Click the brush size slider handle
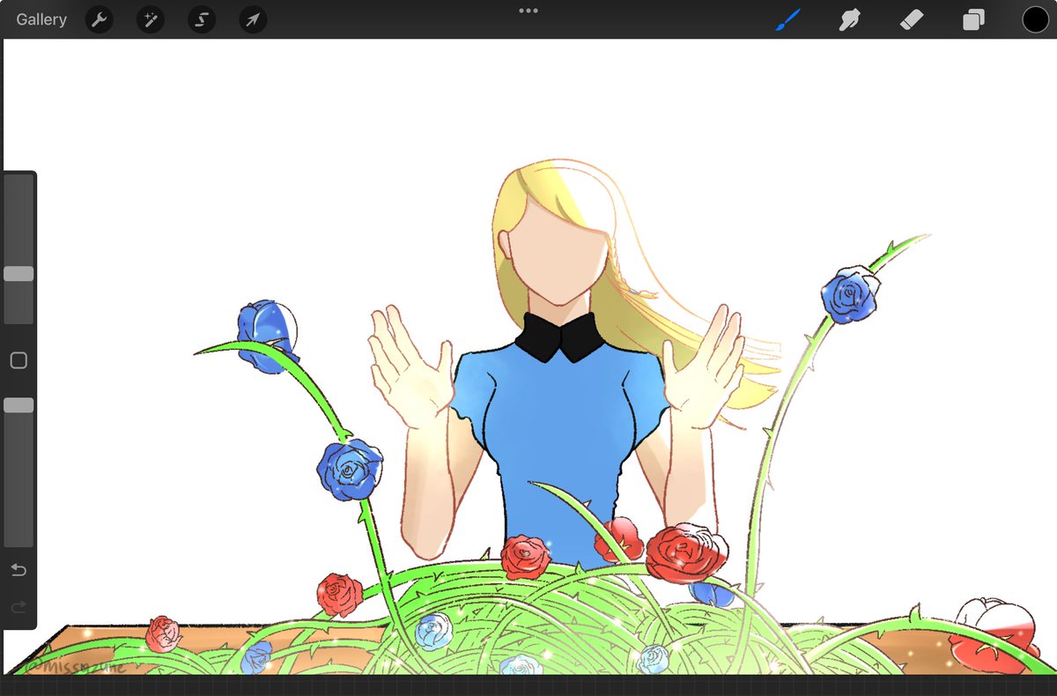This screenshot has height=696, width=1057. pyautogui.click(x=18, y=274)
